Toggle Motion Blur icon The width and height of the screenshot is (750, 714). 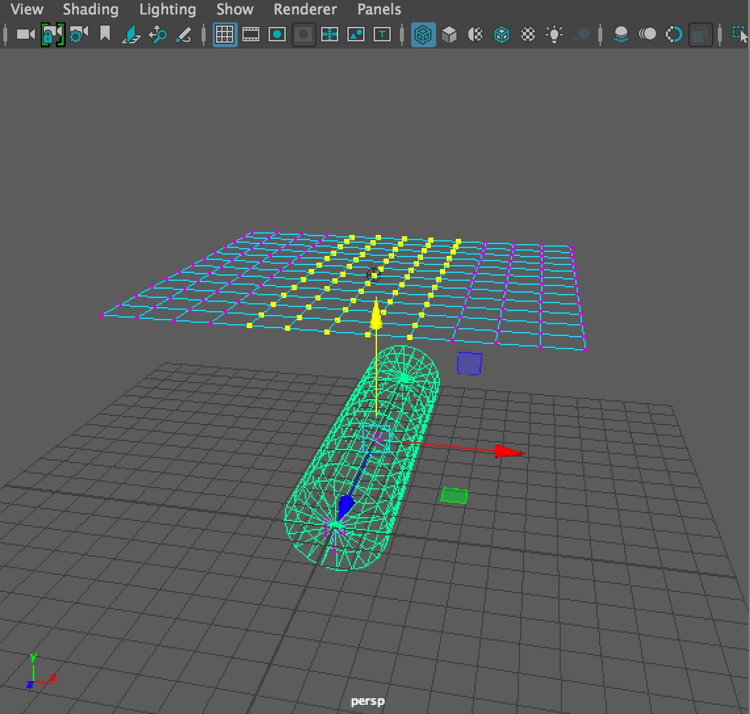(647, 34)
